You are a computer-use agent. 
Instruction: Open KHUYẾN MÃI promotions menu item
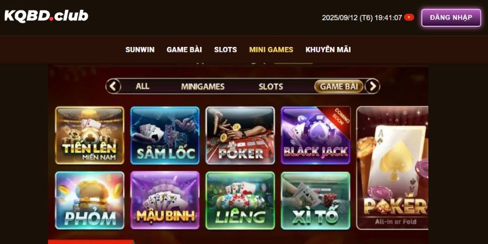pyautogui.click(x=328, y=49)
